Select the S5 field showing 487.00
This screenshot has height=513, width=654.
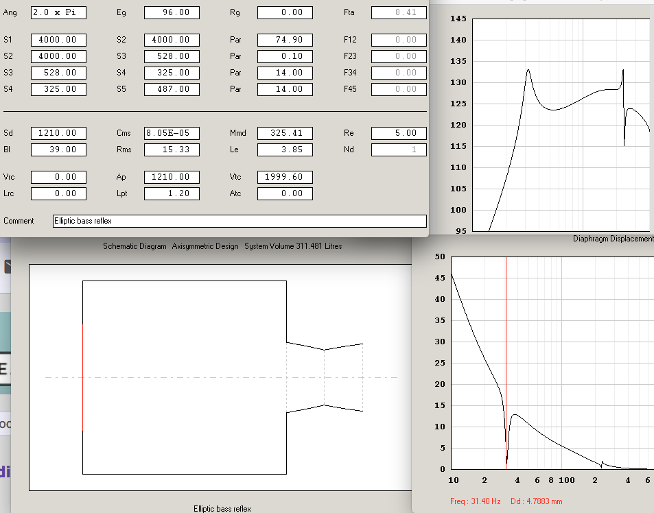pos(172,89)
